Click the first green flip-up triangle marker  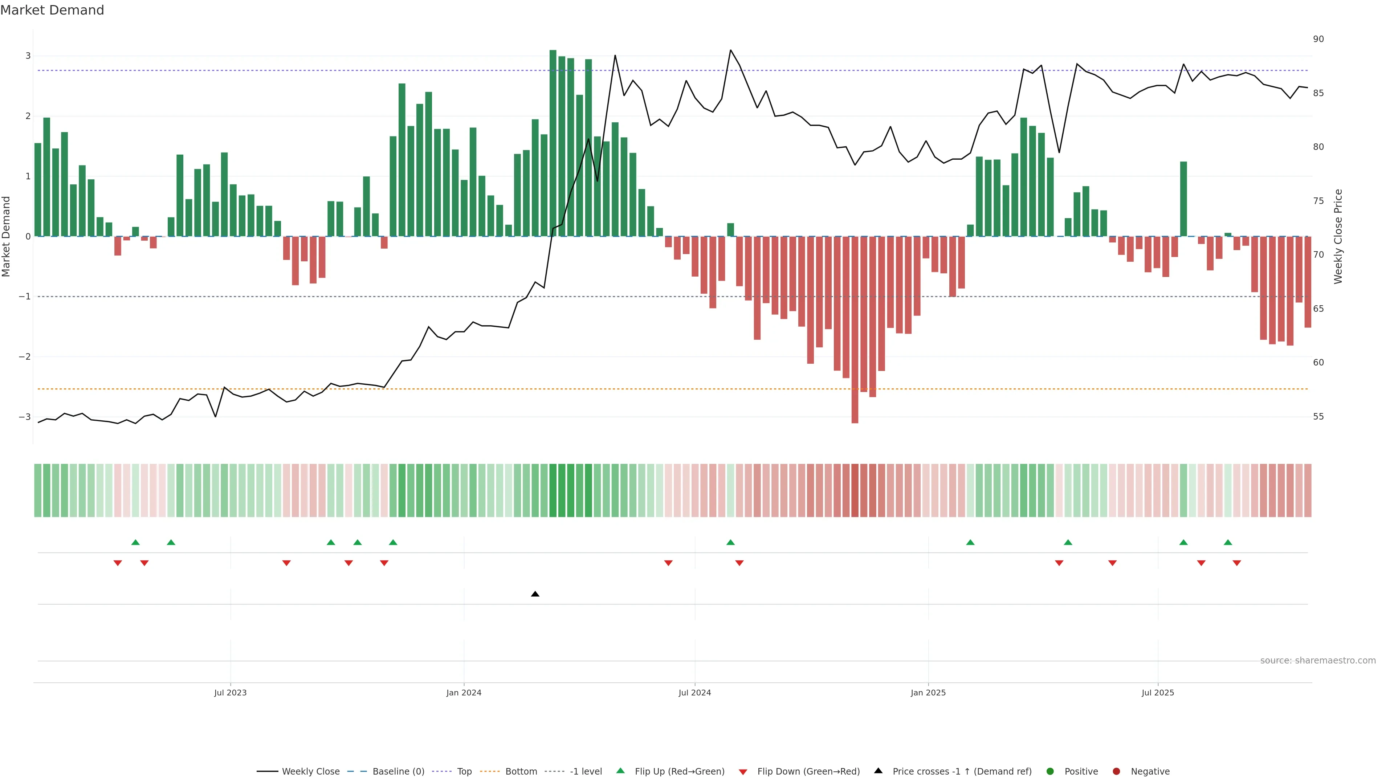pos(136,543)
